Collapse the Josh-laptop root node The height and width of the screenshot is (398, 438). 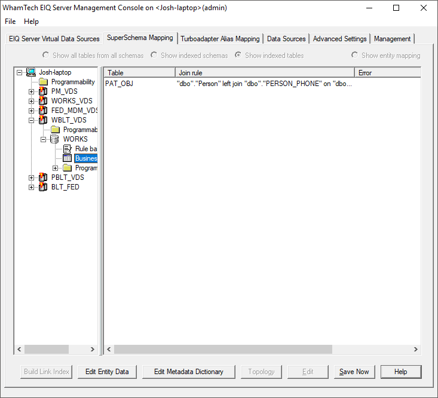[x=19, y=73]
